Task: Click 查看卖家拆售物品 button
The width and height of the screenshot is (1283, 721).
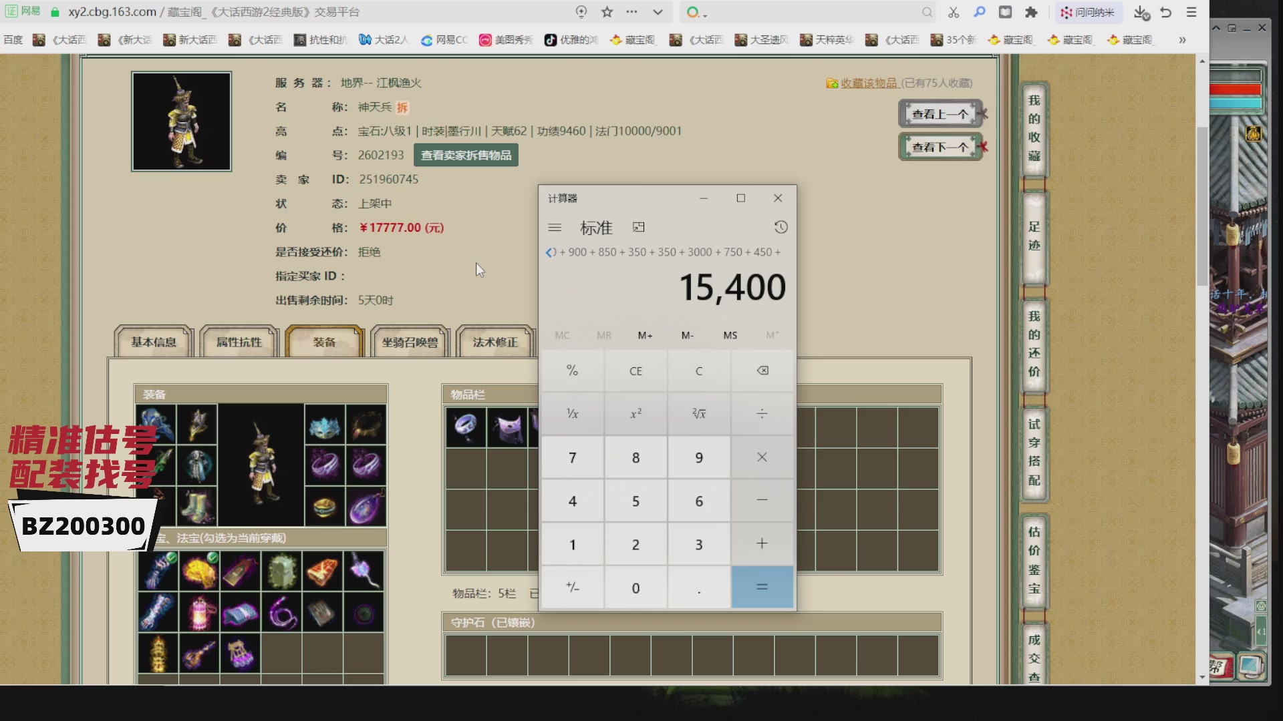Action: [466, 156]
